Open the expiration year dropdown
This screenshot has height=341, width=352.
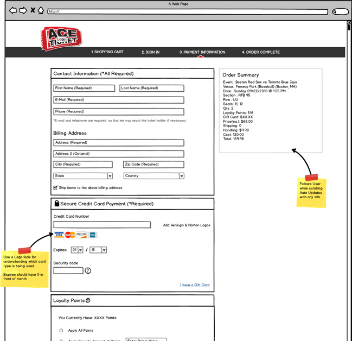[x=98, y=250]
